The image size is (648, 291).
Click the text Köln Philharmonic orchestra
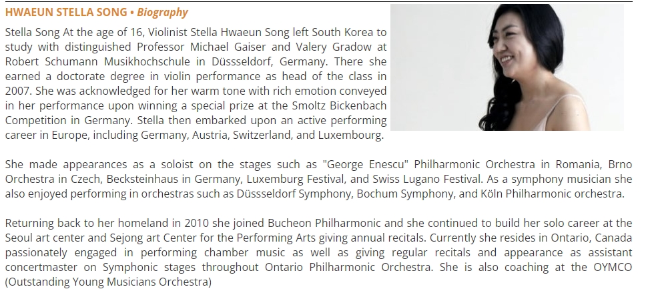(x=552, y=194)
